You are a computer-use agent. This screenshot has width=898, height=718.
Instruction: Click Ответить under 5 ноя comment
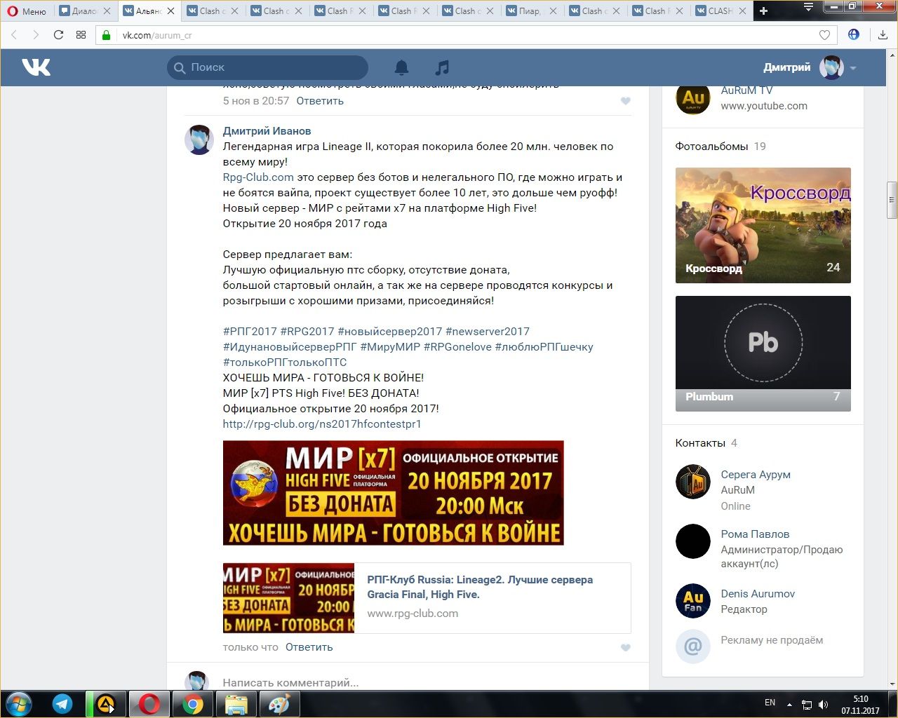[320, 101]
